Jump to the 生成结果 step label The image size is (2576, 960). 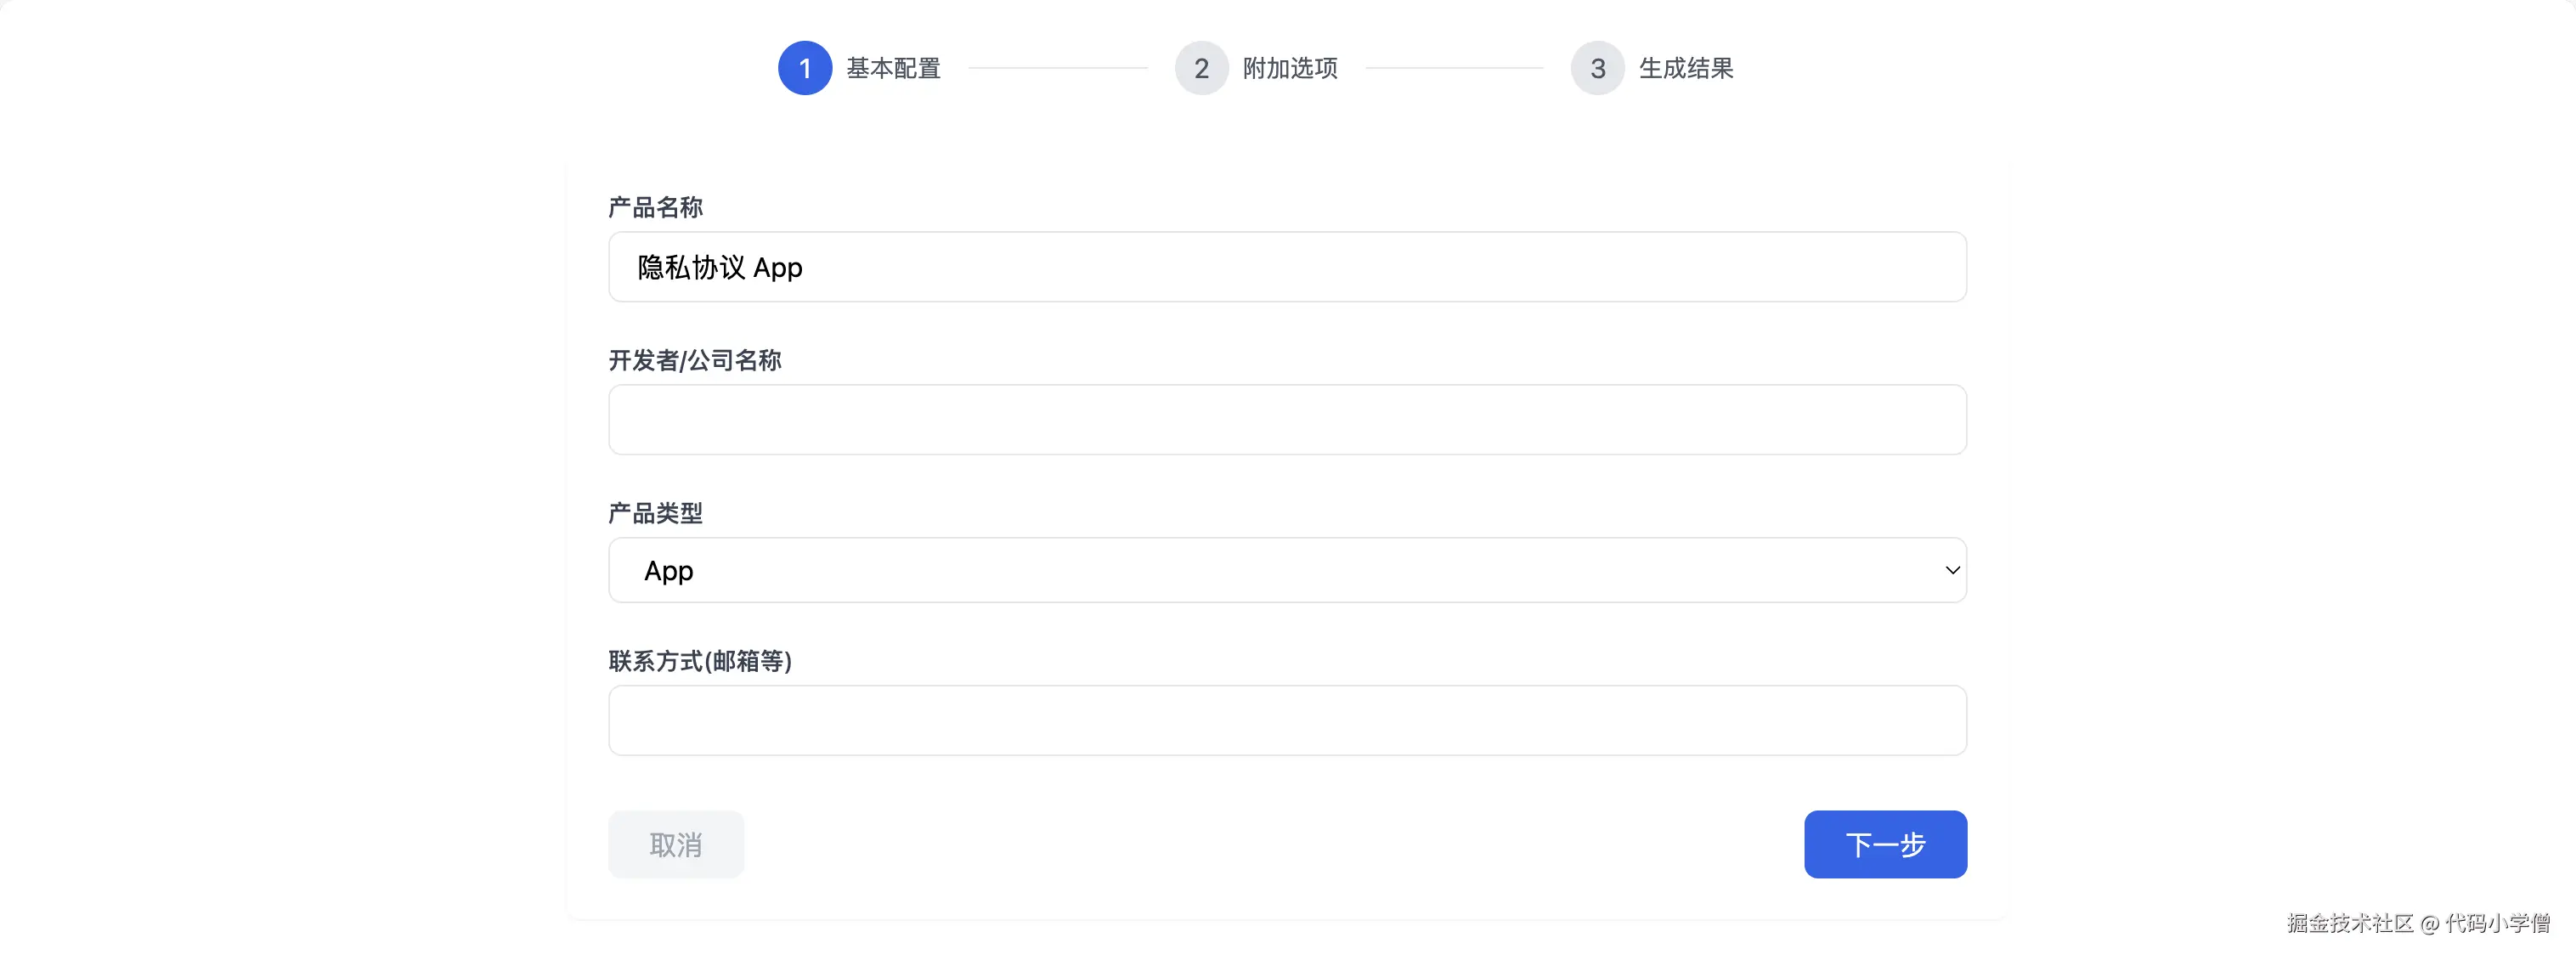point(1686,68)
